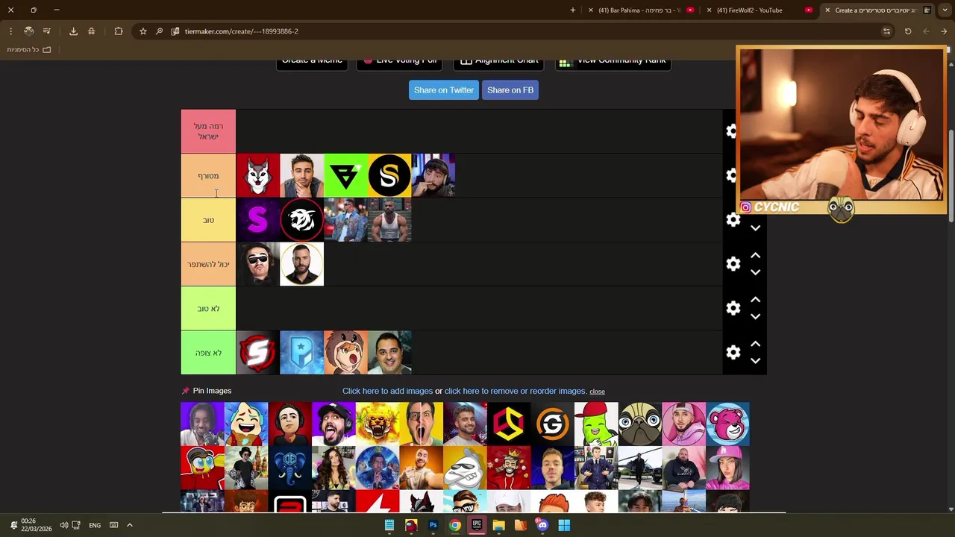Switch to the Bar Pahima YouTube tab
The image size is (955, 537).
tap(640, 10)
